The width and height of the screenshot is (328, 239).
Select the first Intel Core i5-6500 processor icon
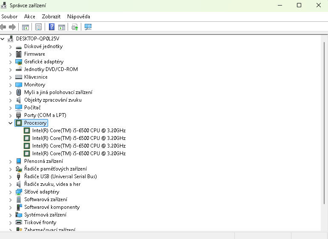(27, 131)
